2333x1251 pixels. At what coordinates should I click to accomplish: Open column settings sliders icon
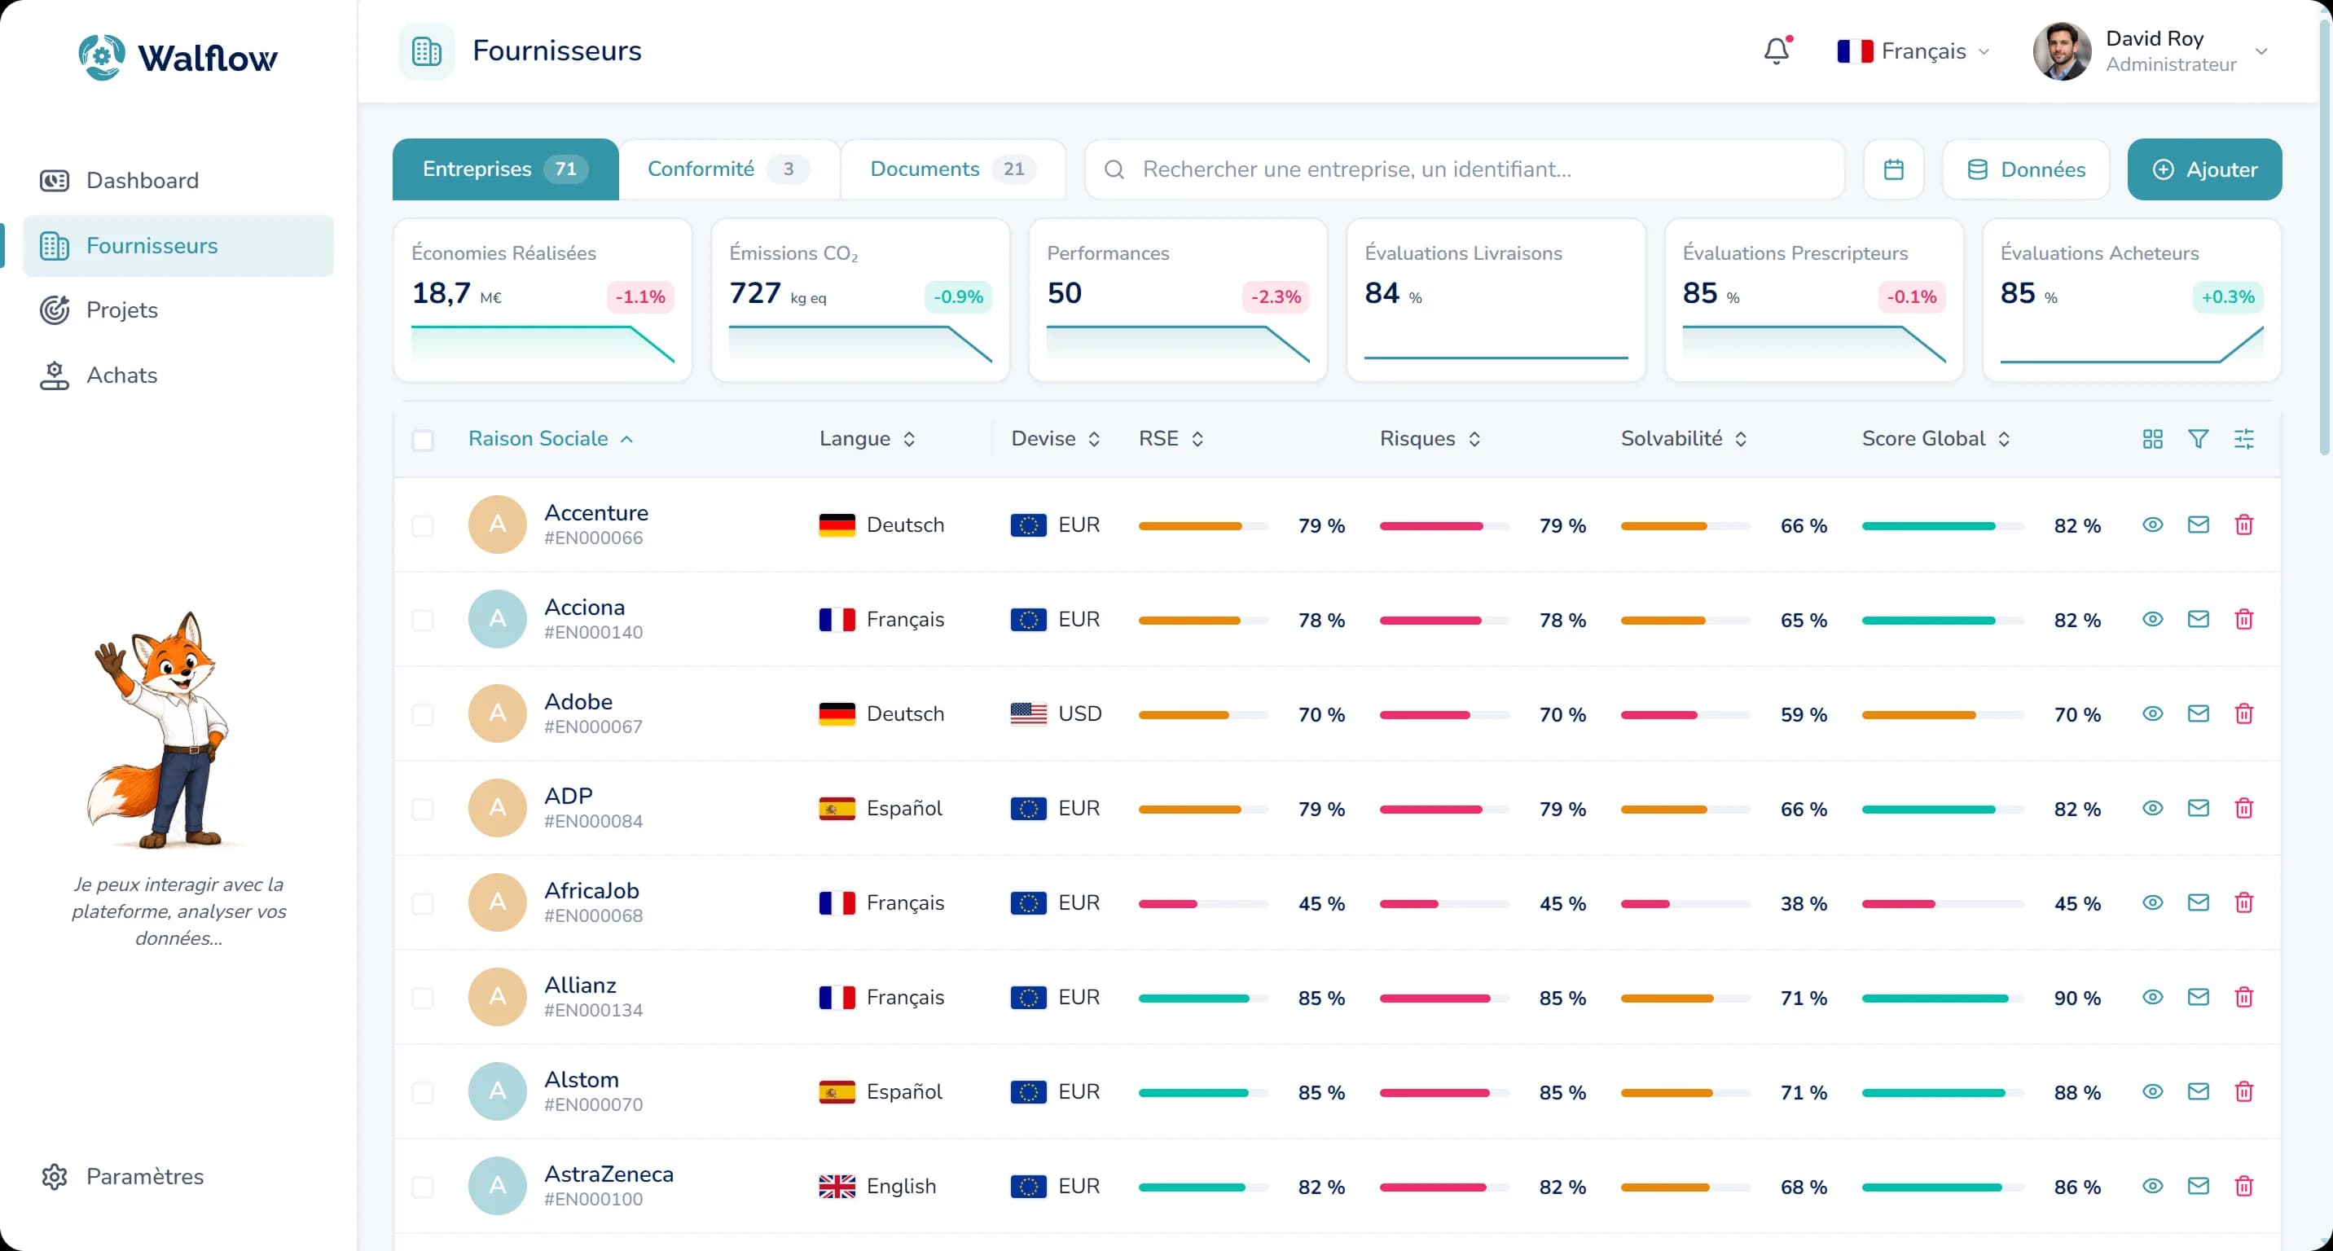click(2244, 439)
